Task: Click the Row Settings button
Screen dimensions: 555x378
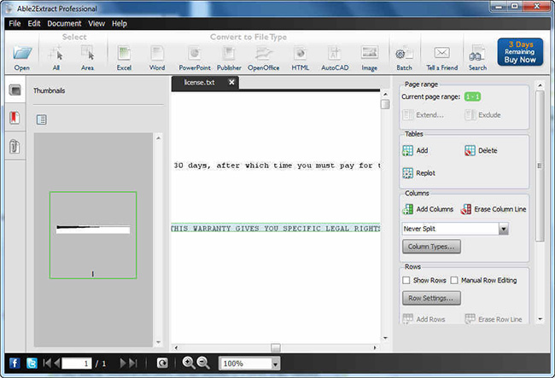Action: (431, 298)
